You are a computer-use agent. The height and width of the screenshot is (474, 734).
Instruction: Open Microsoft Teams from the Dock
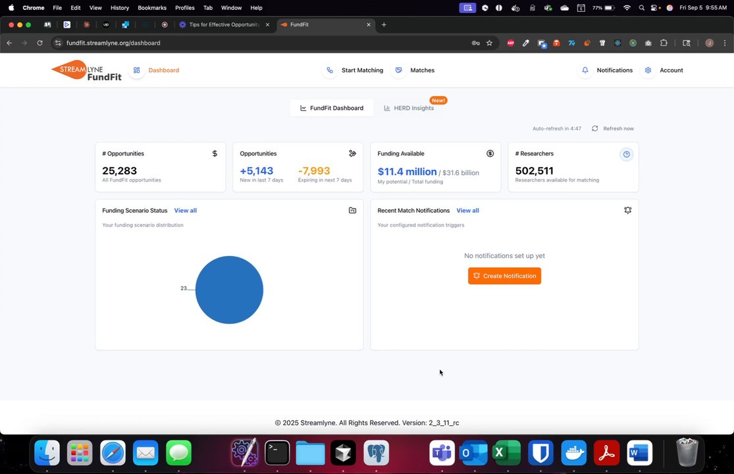tap(442, 452)
